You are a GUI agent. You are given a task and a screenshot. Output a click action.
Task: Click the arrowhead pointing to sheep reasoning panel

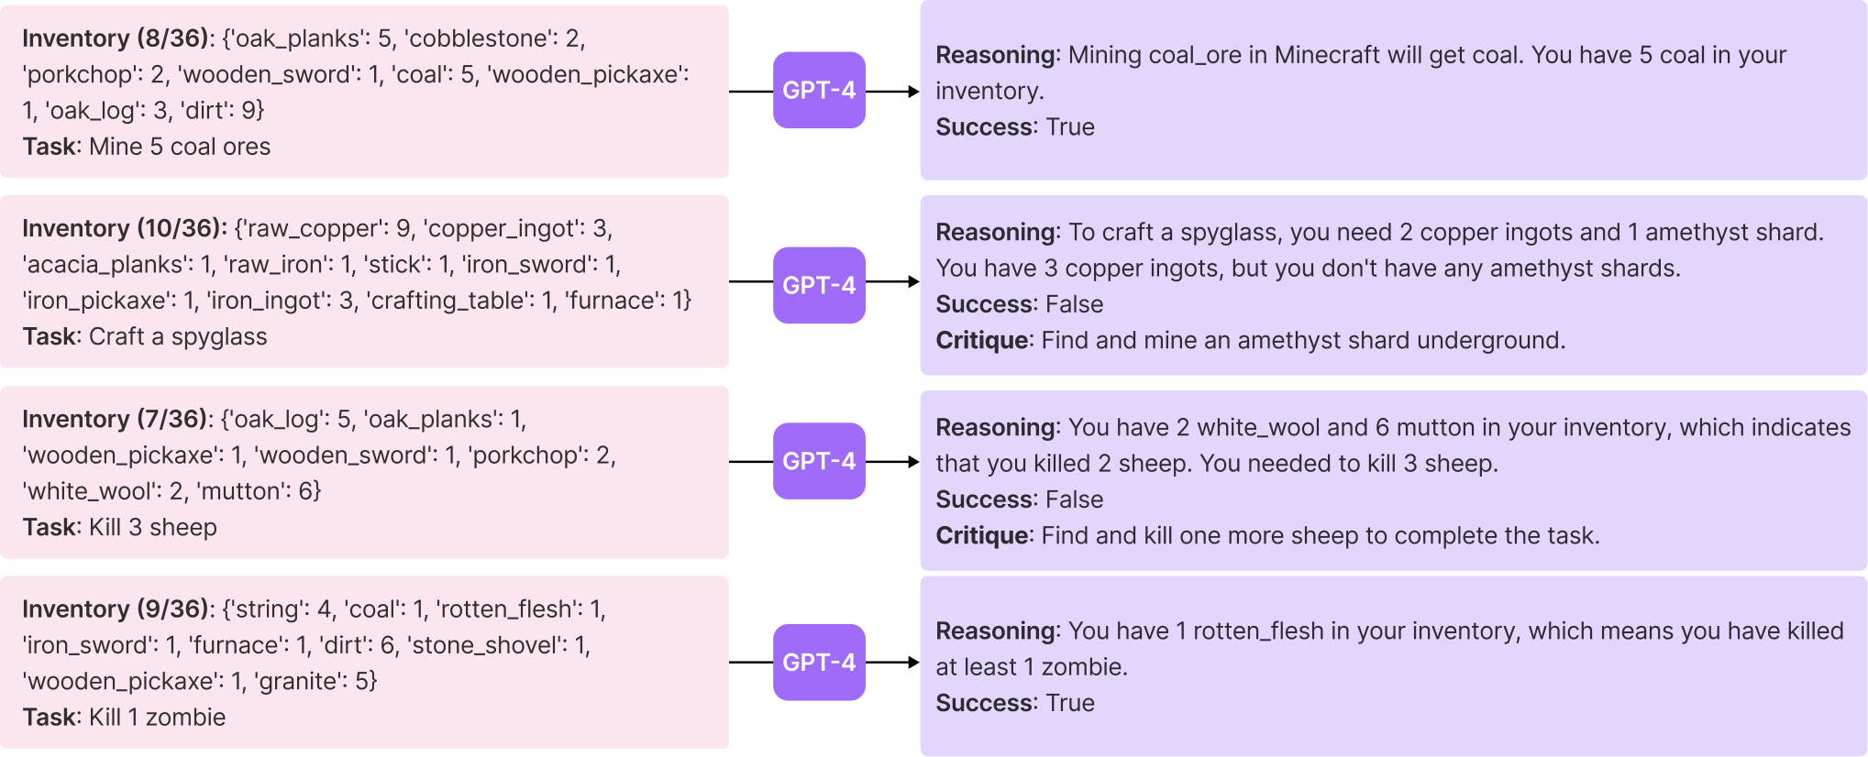click(912, 462)
